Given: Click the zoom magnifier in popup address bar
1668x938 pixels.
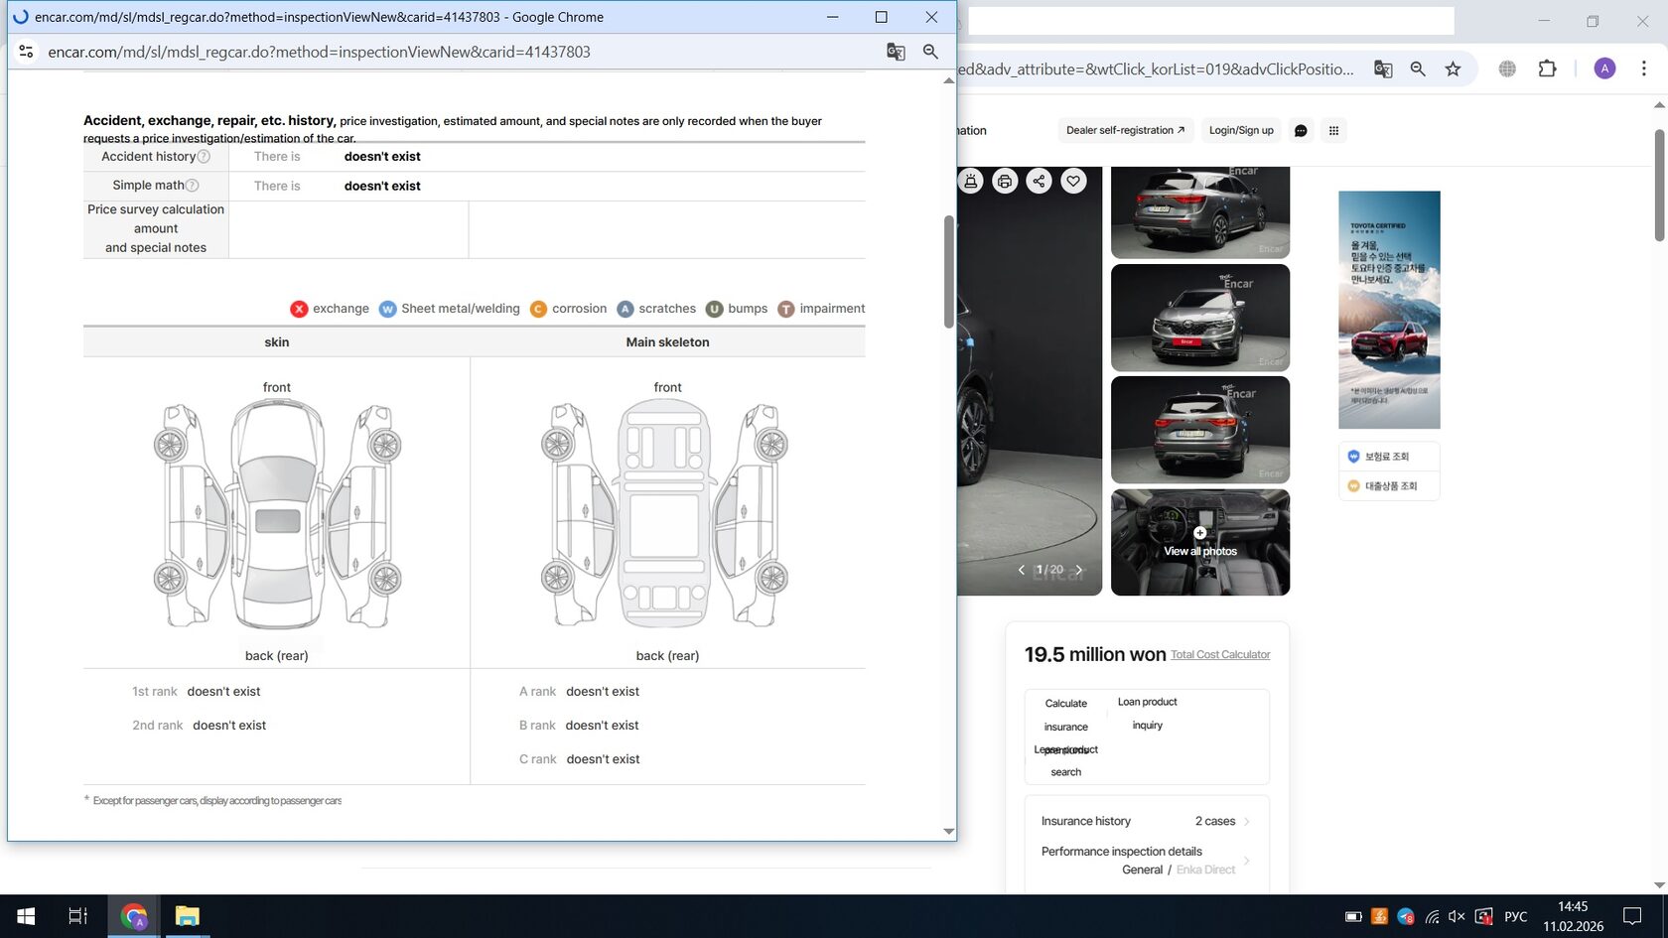Looking at the screenshot, I should pyautogui.click(x=930, y=52).
